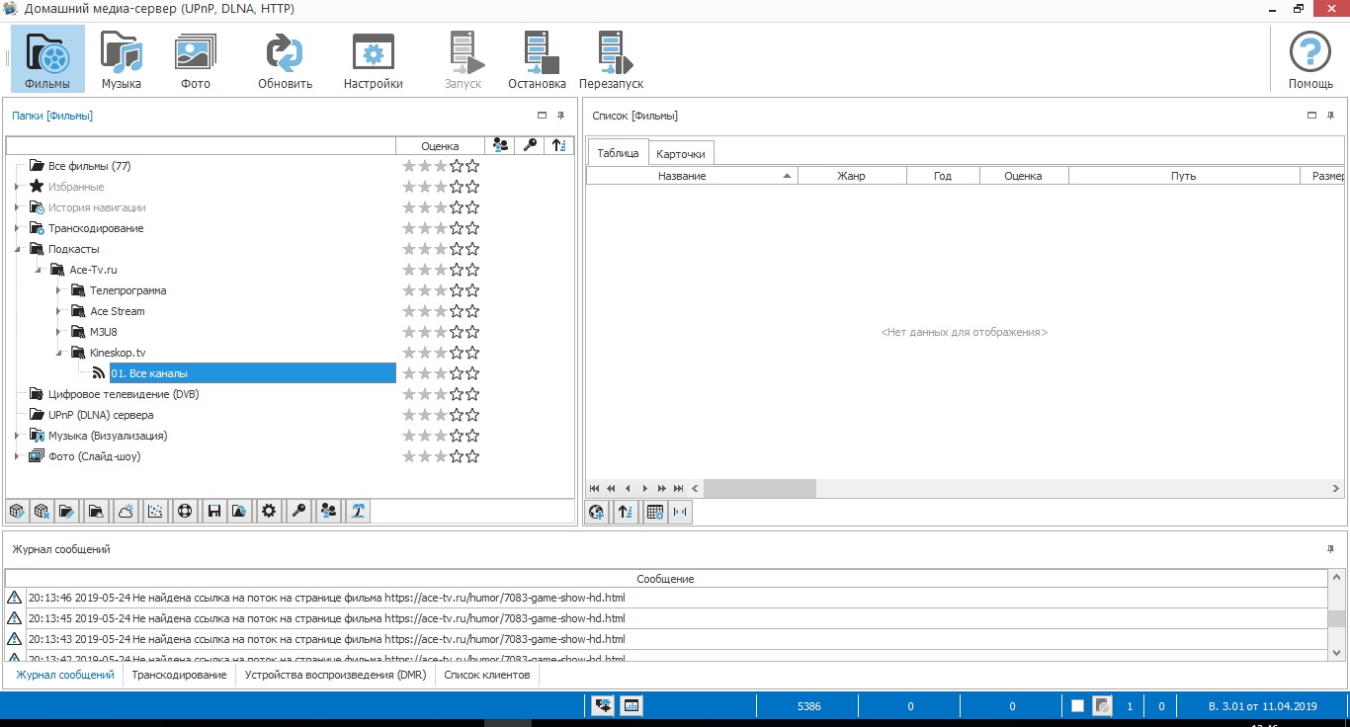Toggle the pin on Журнал сообщений panel
Screen dimensions: 1350x727
(1330, 549)
